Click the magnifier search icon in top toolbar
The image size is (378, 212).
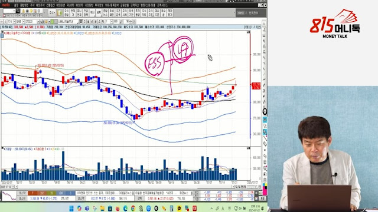pos(18,11)
